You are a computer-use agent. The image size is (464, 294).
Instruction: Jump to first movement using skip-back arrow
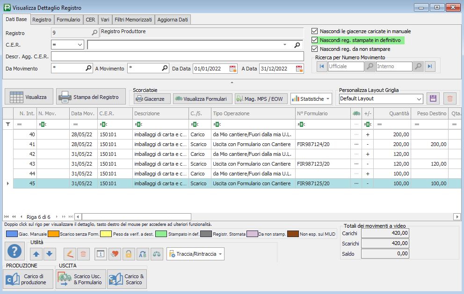point(322,67)
